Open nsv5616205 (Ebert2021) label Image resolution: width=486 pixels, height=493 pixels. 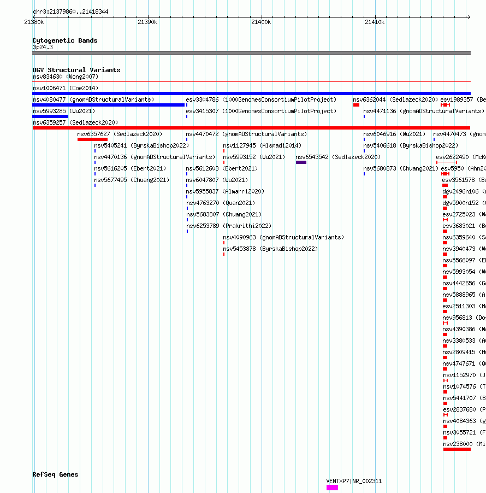point(130,168)
